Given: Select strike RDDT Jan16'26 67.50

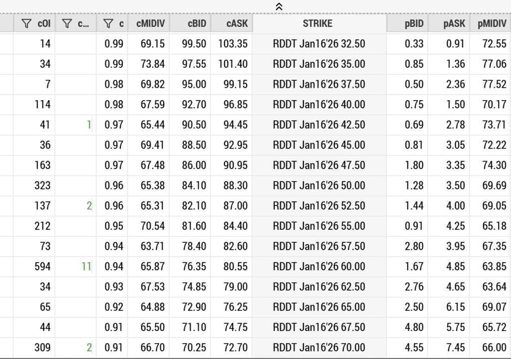Looking at the screenshot, I should (319, 327).
